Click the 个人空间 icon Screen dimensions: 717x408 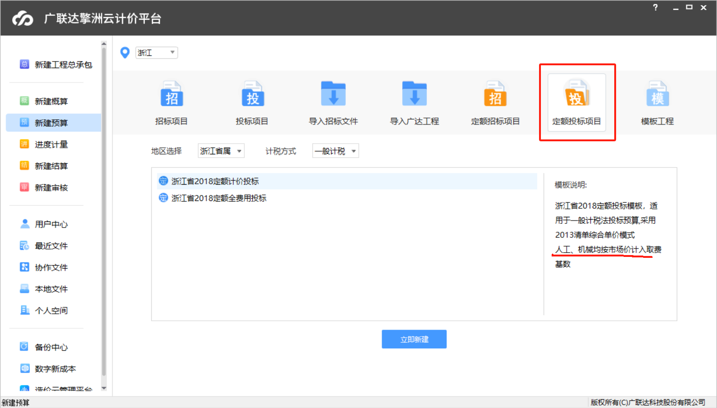[25, 310]
